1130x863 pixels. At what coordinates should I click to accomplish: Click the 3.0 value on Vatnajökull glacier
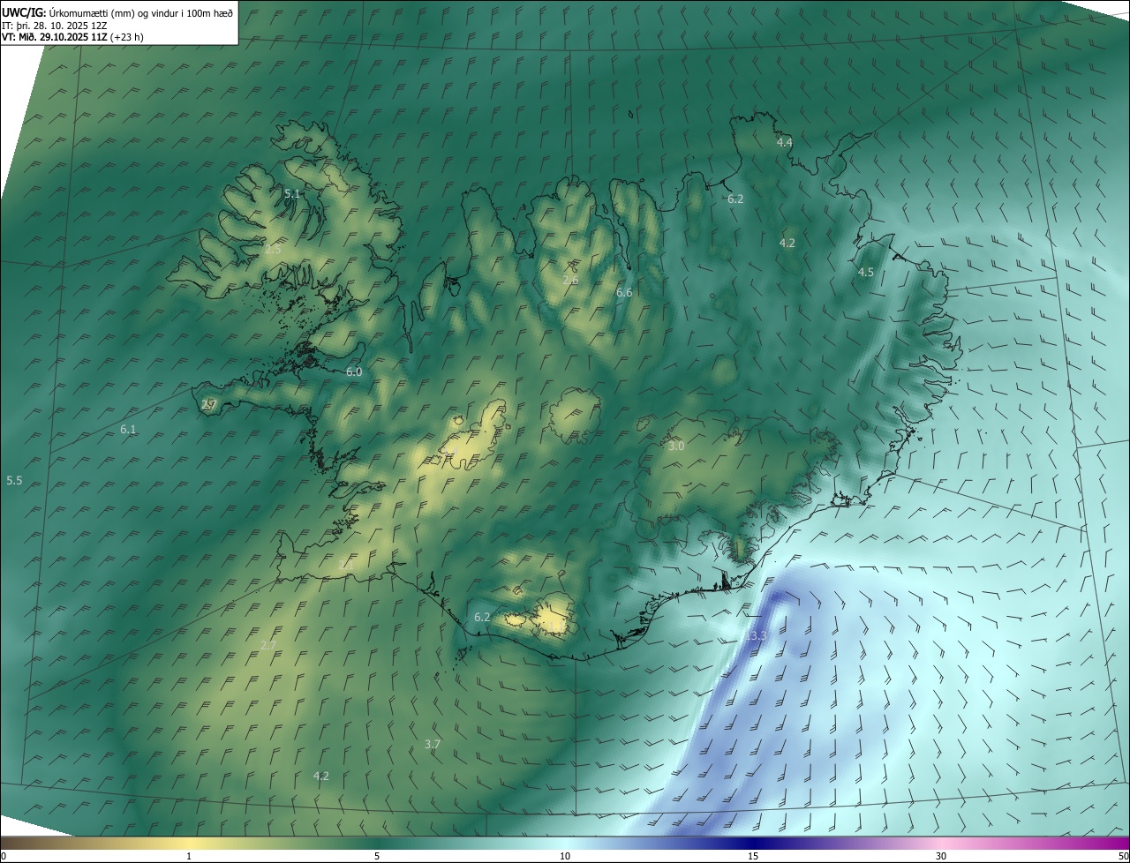click(x=676, y=447)
